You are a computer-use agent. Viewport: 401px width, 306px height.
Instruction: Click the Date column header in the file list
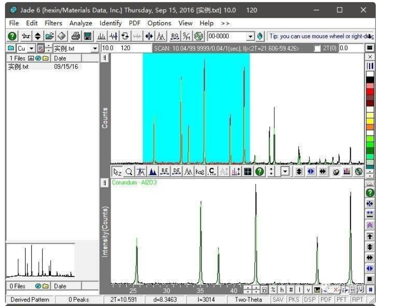tap(60, 58)
